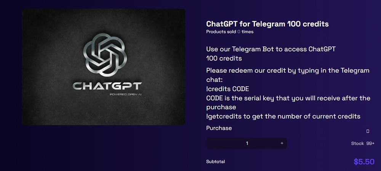This screenshot has height=171, width=381.
Task: Click the 'Stock 99+' indicator
Action: [x=363, y=143]
